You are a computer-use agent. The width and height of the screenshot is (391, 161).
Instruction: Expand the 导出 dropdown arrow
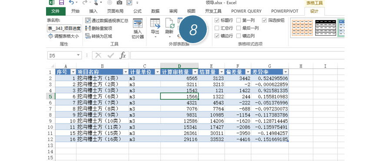coord(156,37)
